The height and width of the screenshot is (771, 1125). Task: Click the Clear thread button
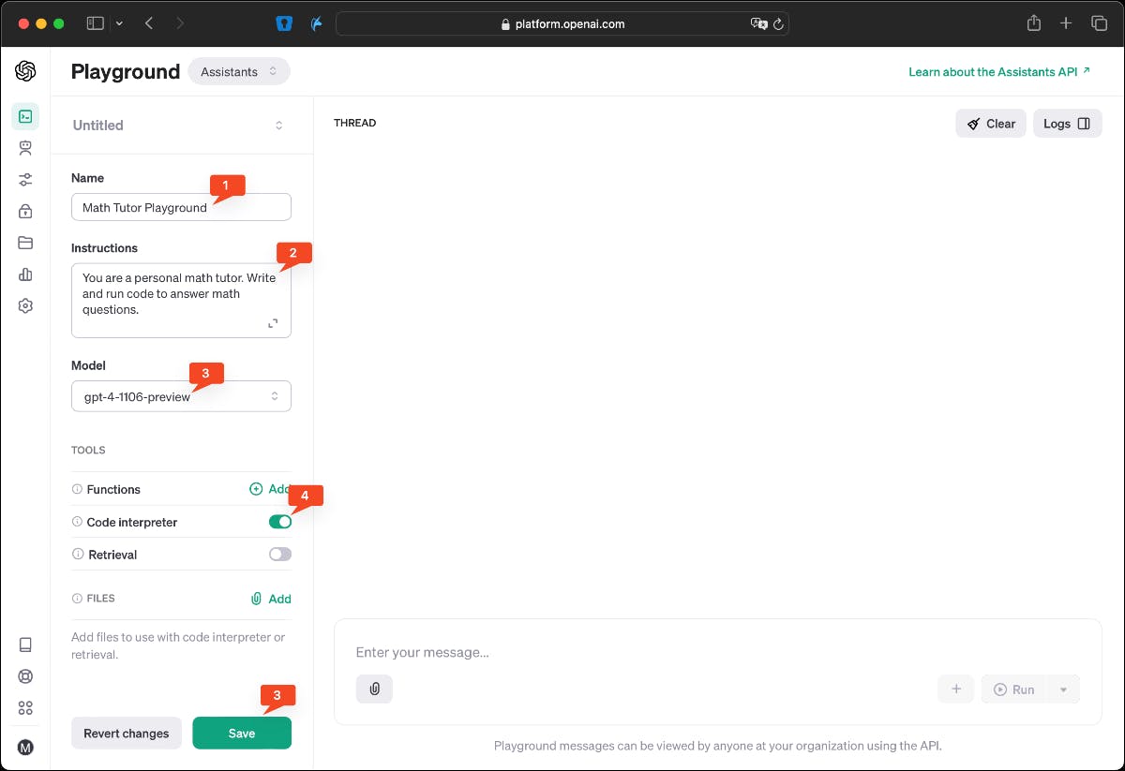[991, 124]
